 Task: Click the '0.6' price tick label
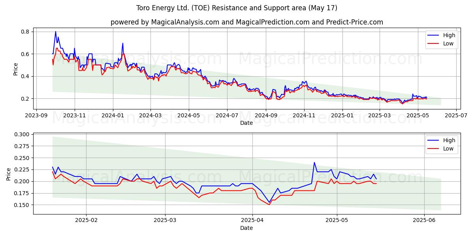click(x=26, y=54)
